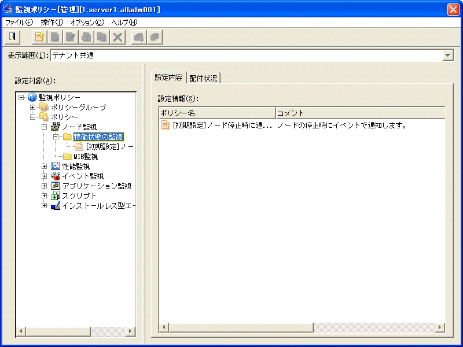Open the ファイル(F) menu

point(19,23)
